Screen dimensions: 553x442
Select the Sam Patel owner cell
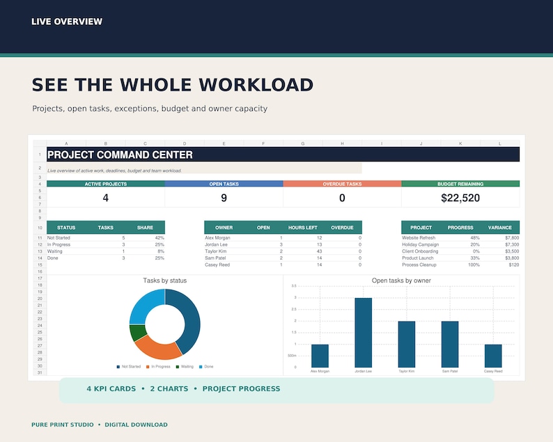(224, 258)
